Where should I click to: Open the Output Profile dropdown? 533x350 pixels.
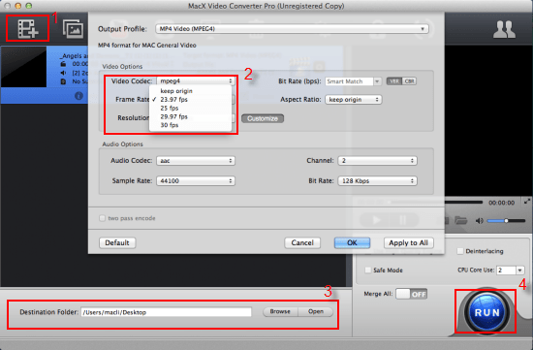click(292, 29)
